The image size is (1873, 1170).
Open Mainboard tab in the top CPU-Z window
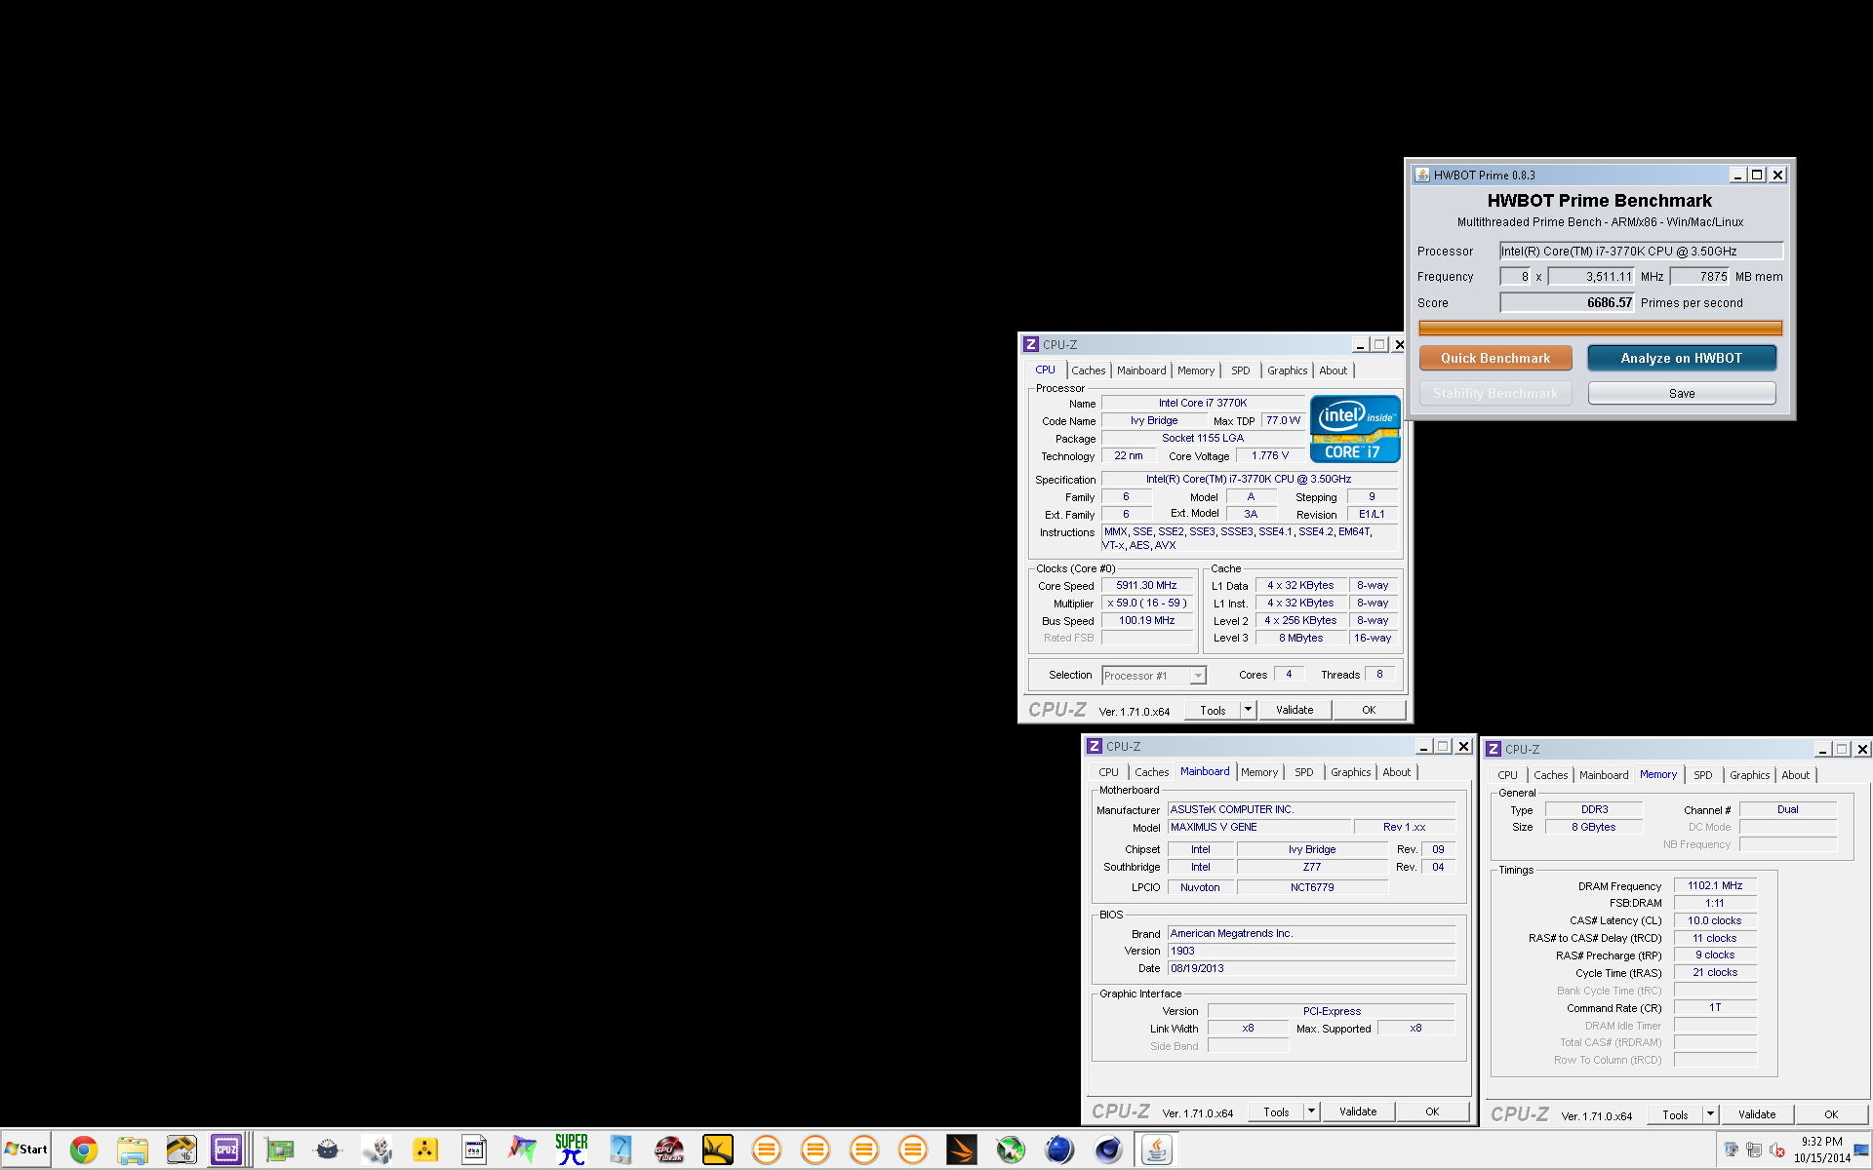point(1141,370)
